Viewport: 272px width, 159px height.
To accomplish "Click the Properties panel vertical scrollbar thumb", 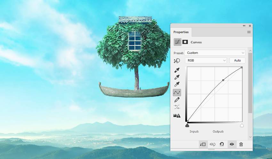I will click(250, 83).
